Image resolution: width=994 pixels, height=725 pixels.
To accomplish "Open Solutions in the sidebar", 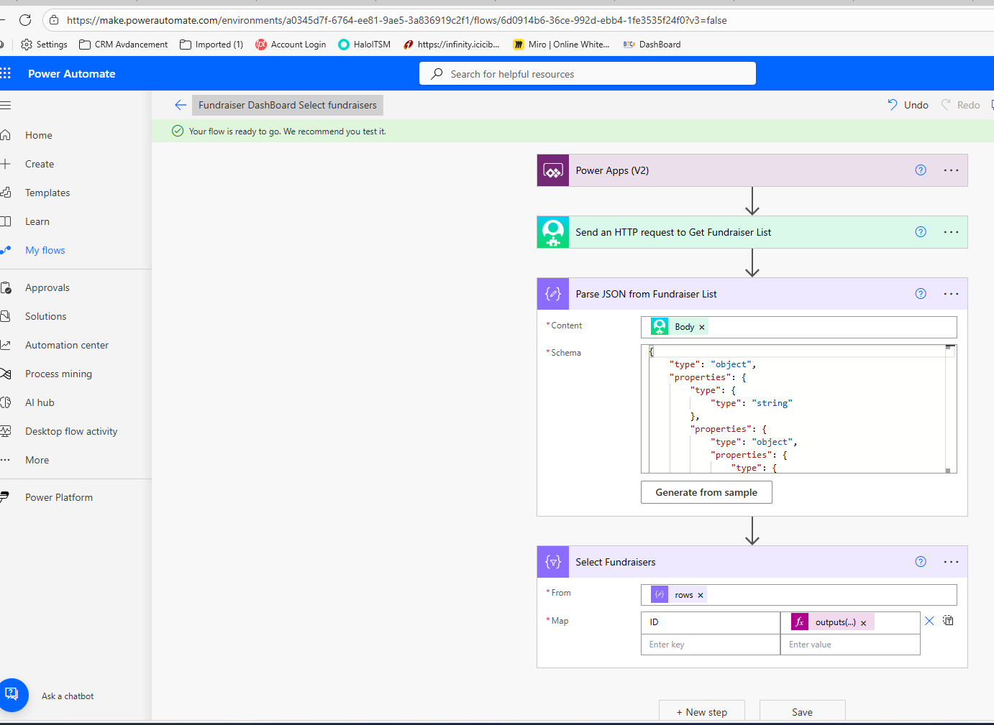I will [46, 316].
